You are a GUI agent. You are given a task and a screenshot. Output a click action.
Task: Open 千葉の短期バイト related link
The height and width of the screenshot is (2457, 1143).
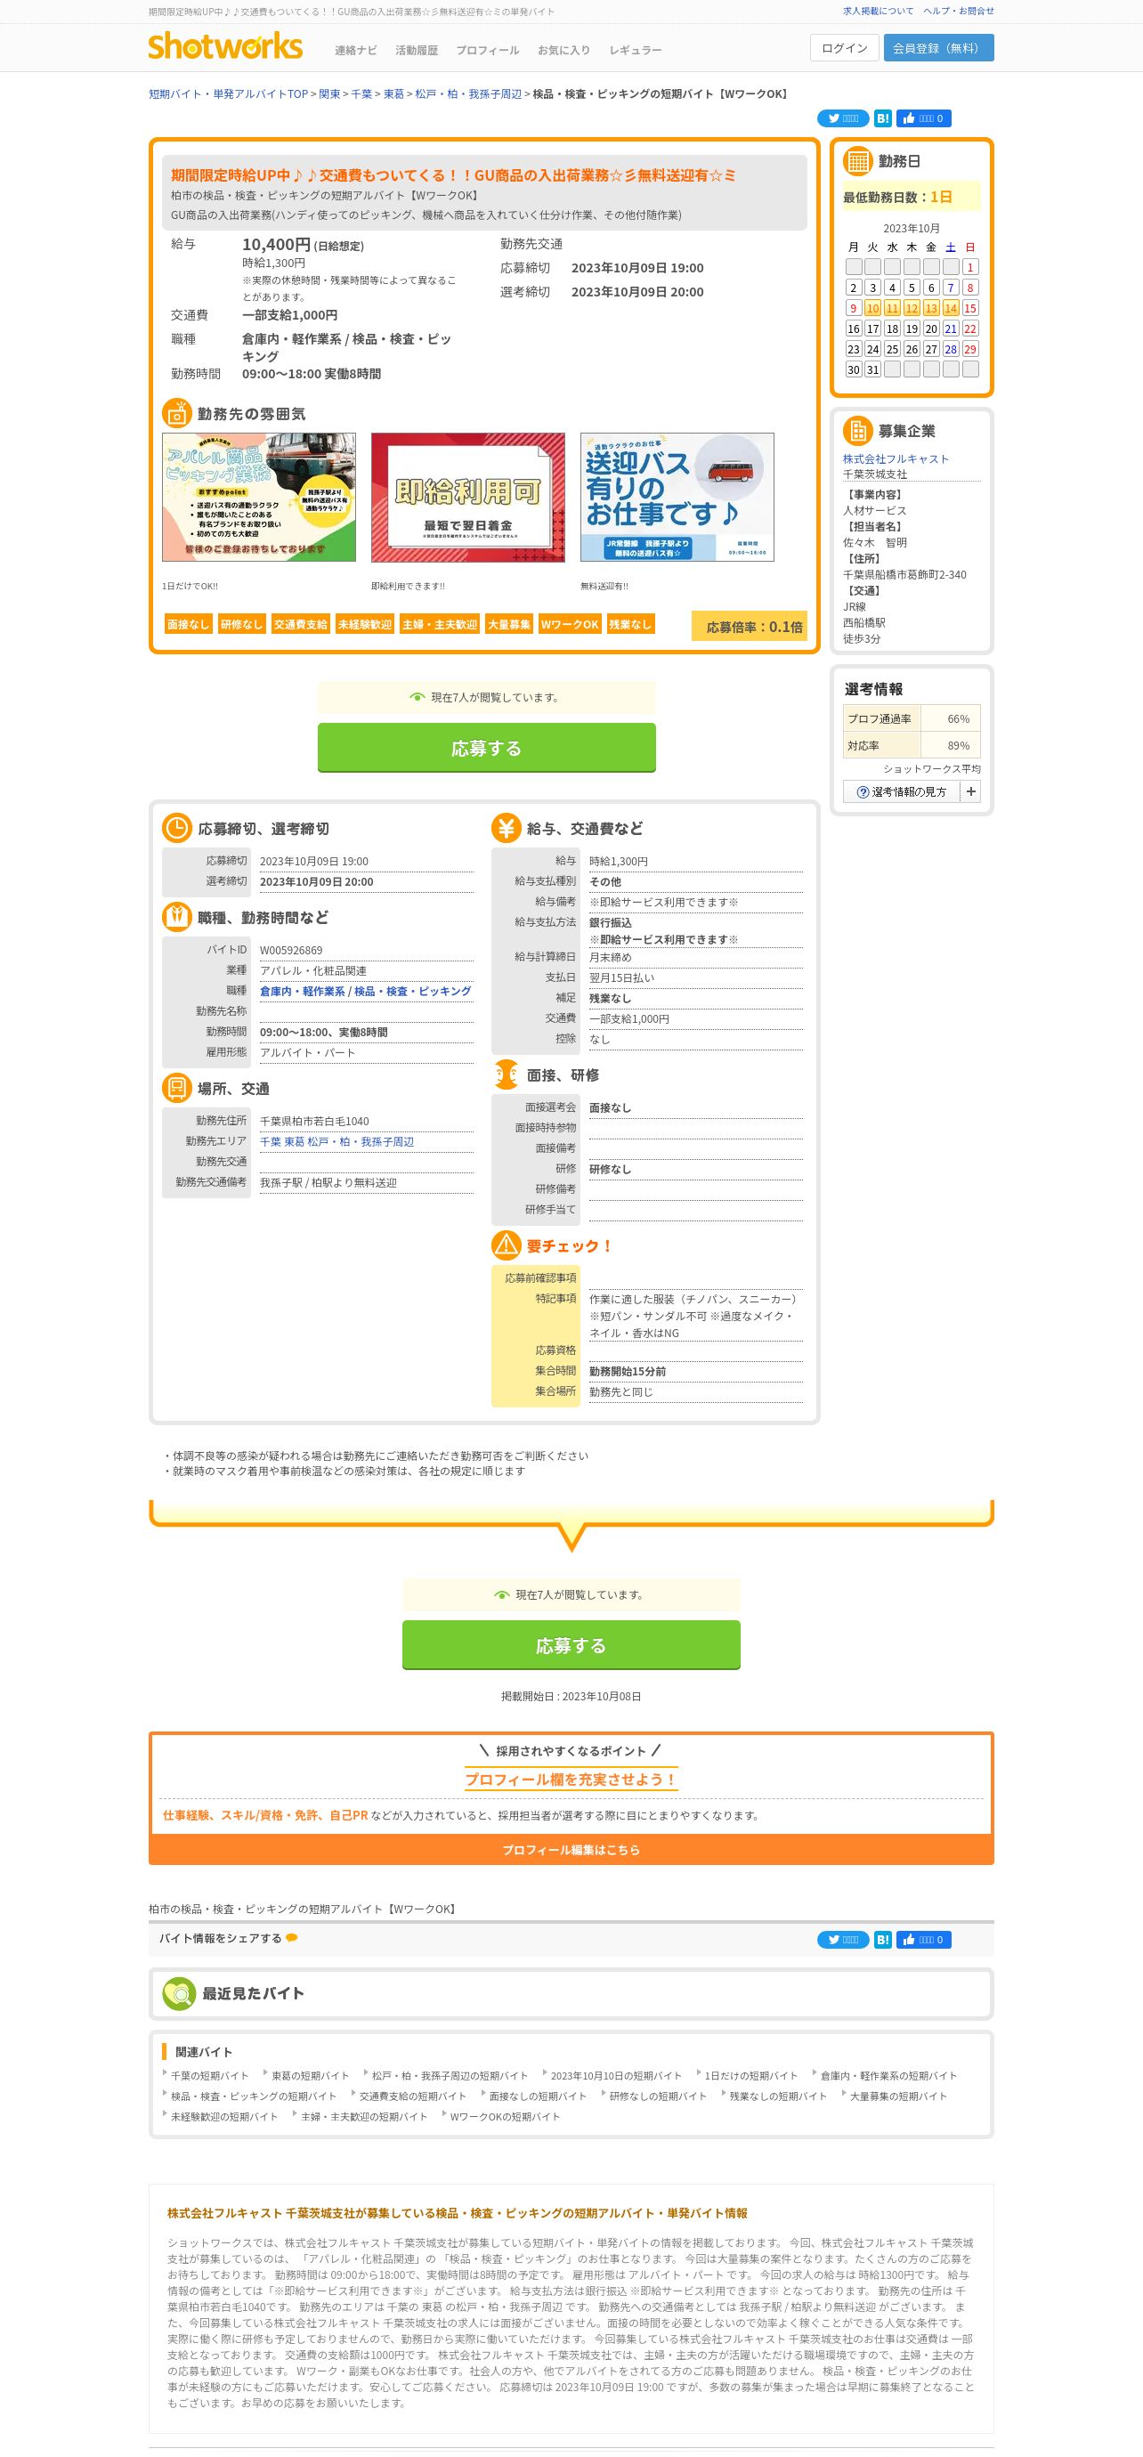[x=209, y=2075]
